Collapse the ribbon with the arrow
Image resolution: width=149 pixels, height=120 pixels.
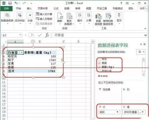pos(145,29)
